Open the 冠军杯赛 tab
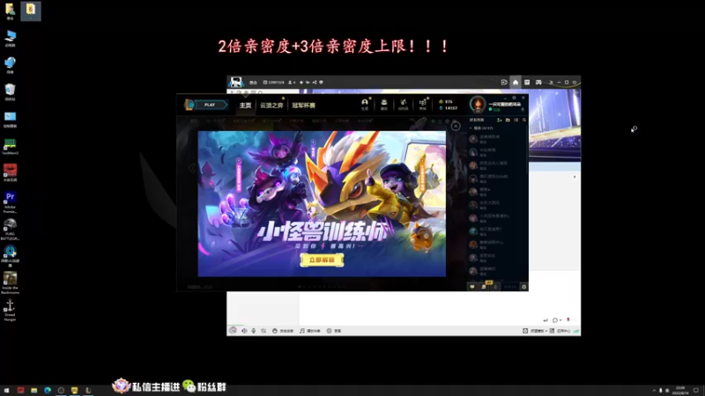This screenshot has height=396, width=705. [303, 105]
